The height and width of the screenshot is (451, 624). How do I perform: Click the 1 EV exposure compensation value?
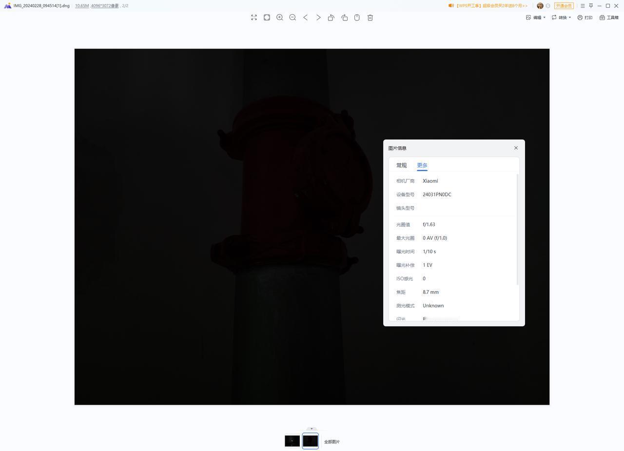tap(428, 265)
